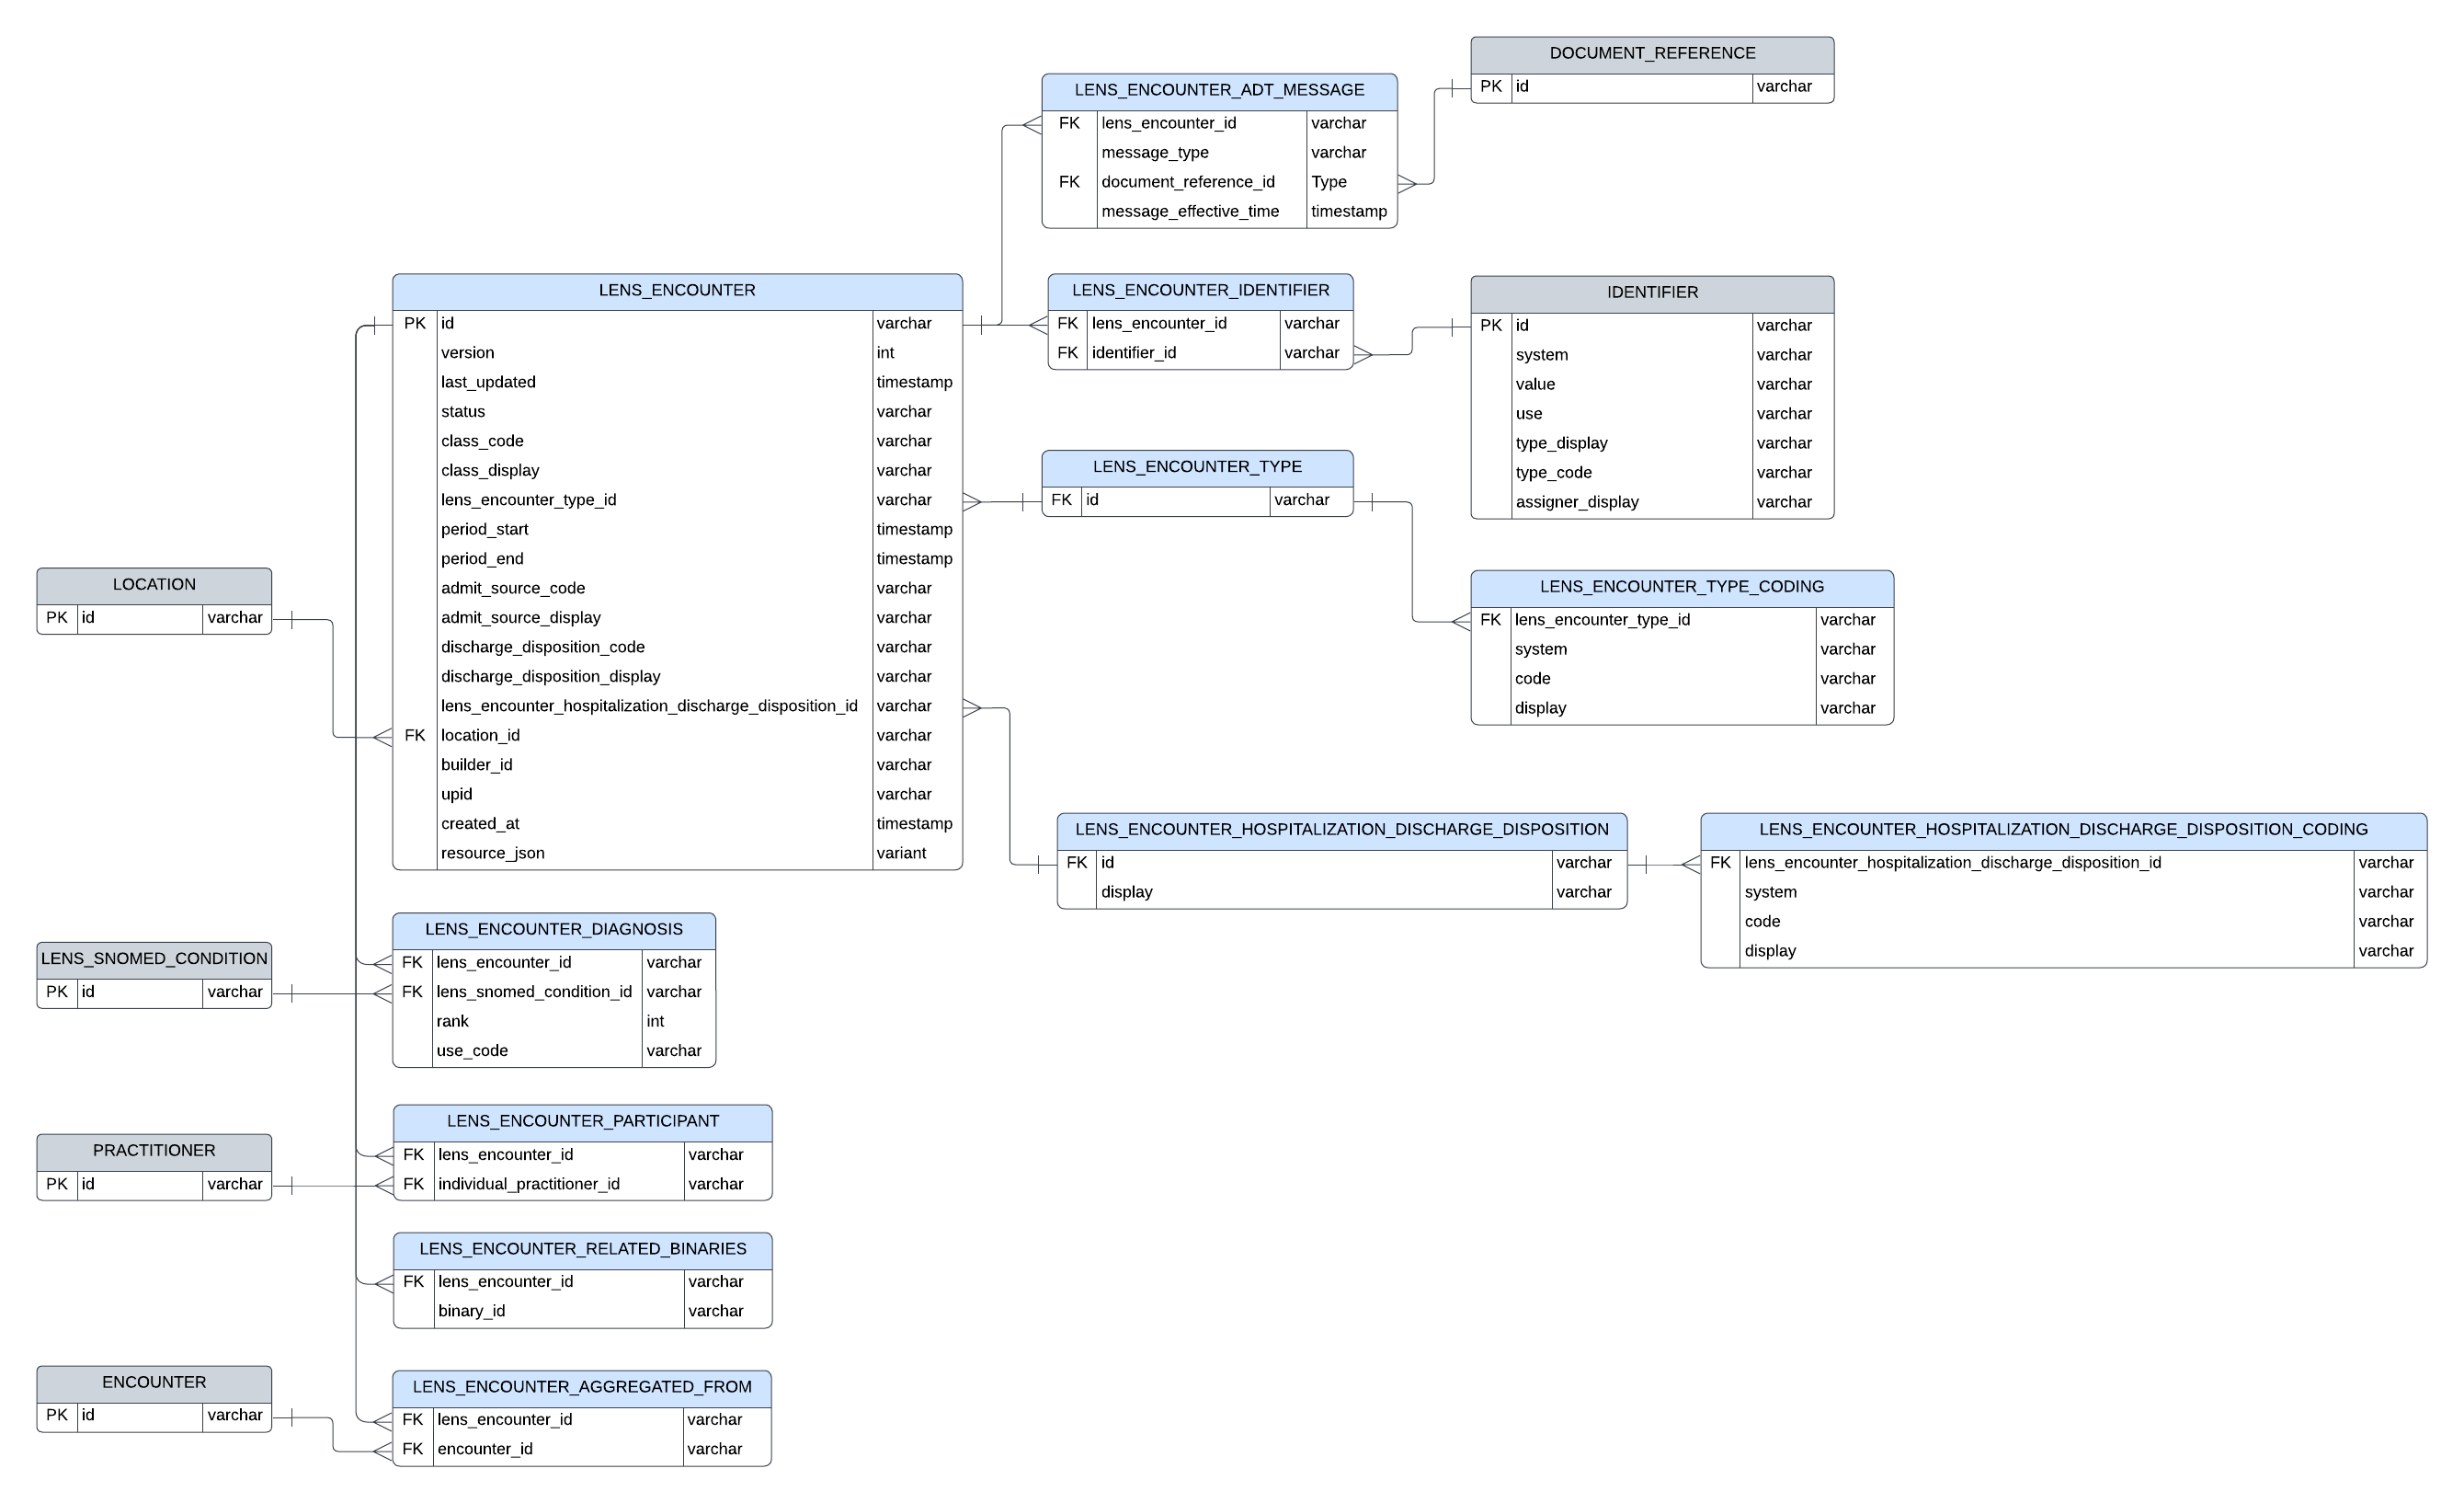Click the LENS_ENCOUNTER_DIAGNOSIS table header
Image resolution: width=2464 pixels, height=1503 pixels.
coord(553,930)
